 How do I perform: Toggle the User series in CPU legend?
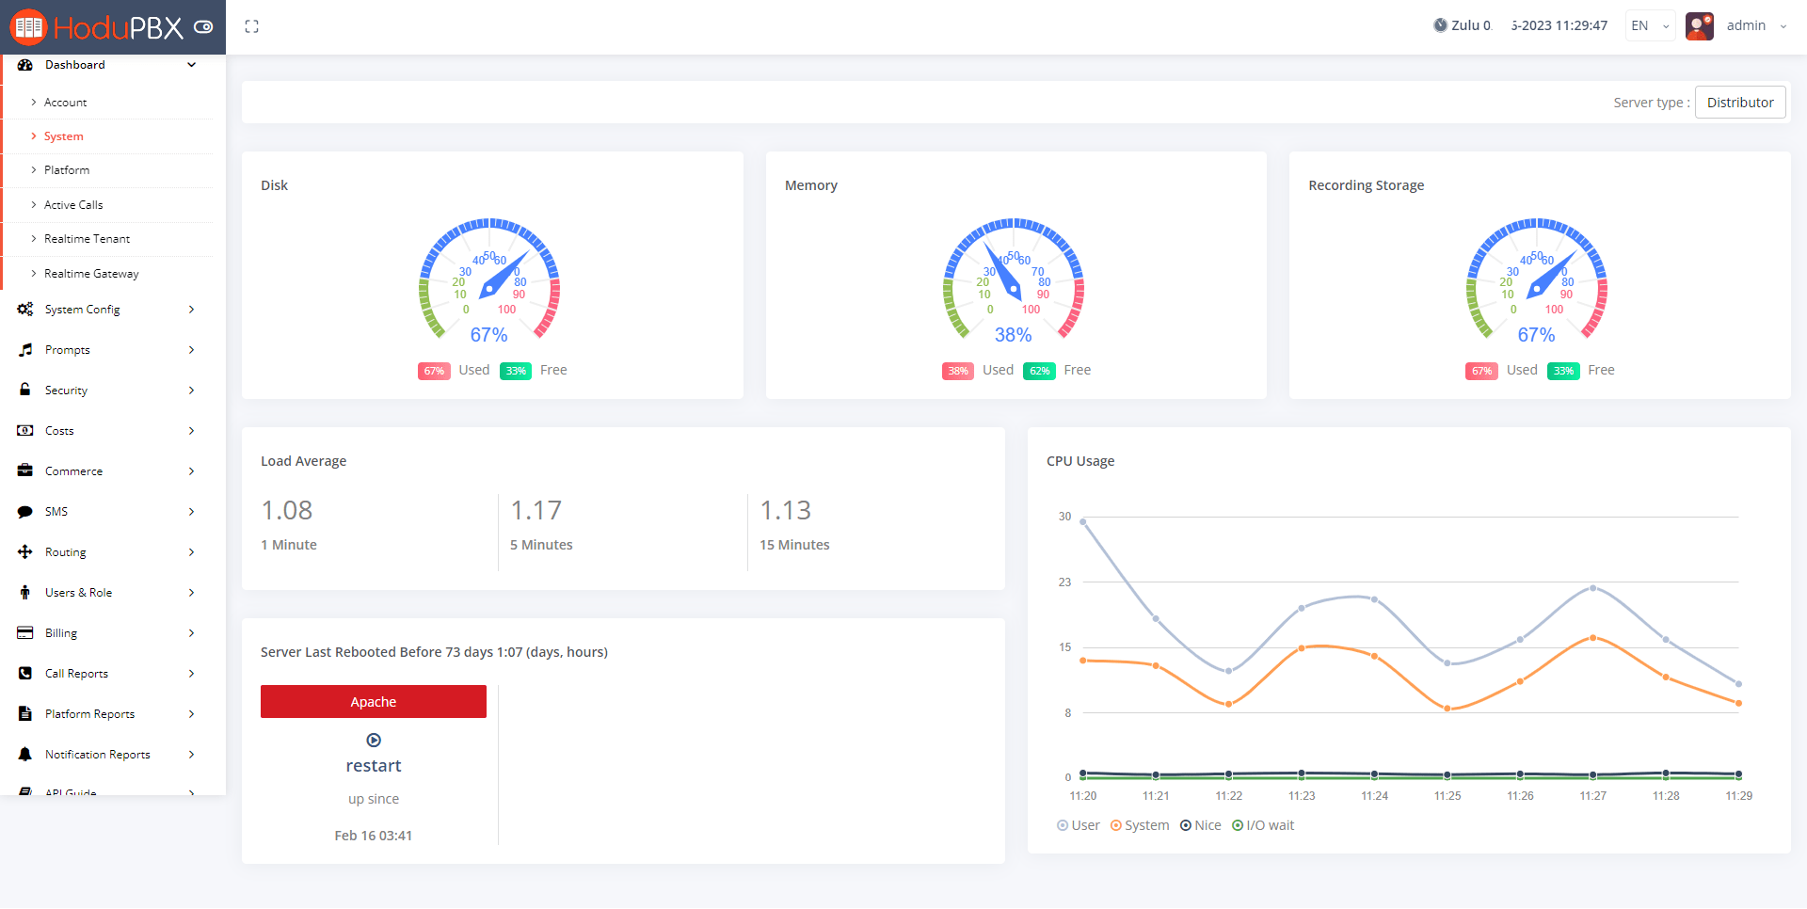click(x=1078, y=824)
